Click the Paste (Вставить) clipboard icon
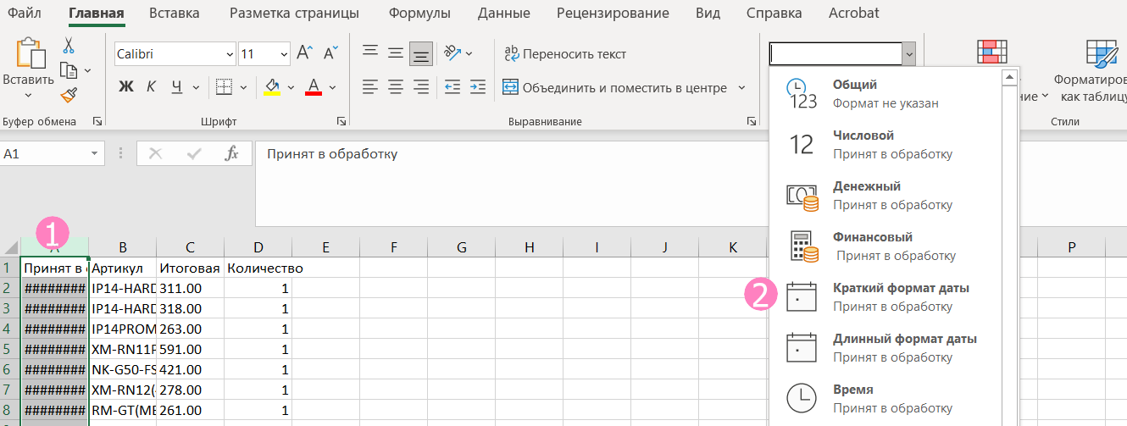 31,52
